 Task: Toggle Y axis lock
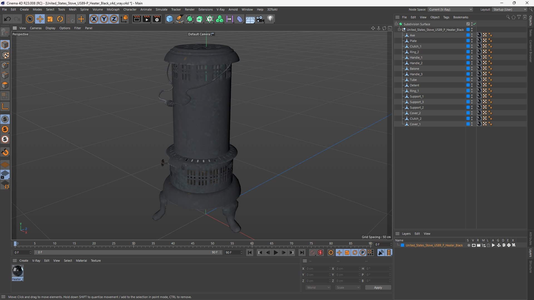click(104, 19)
